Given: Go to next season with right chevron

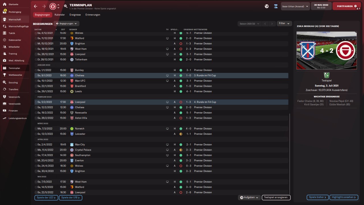Looking at the screenshot, I should click(x=272, y=24).
